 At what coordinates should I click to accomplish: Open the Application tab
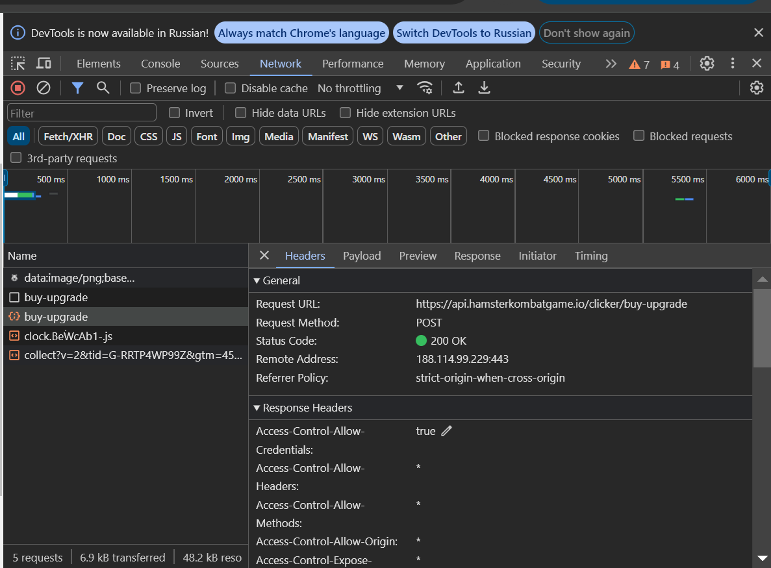coord(493,64)
